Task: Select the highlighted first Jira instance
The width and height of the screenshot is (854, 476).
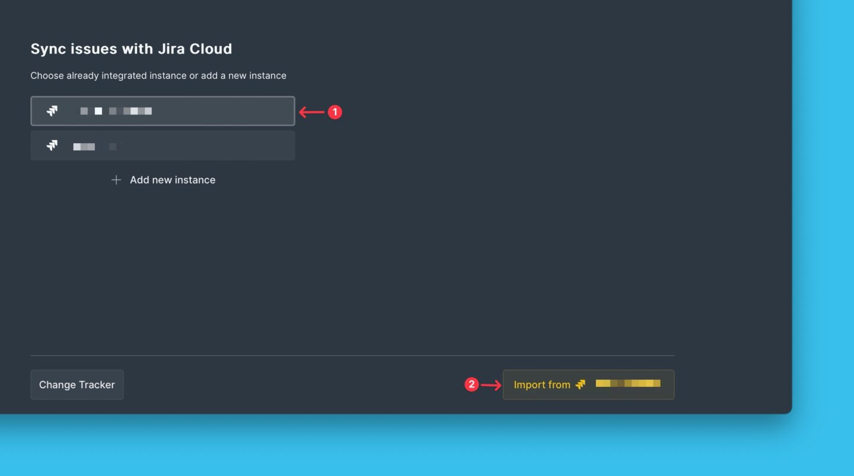Action: coord(162,111)
